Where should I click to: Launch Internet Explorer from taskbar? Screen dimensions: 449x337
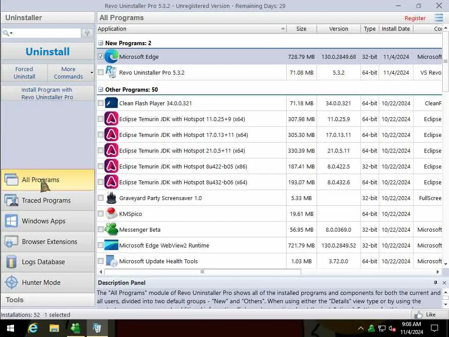pos(32,328)
